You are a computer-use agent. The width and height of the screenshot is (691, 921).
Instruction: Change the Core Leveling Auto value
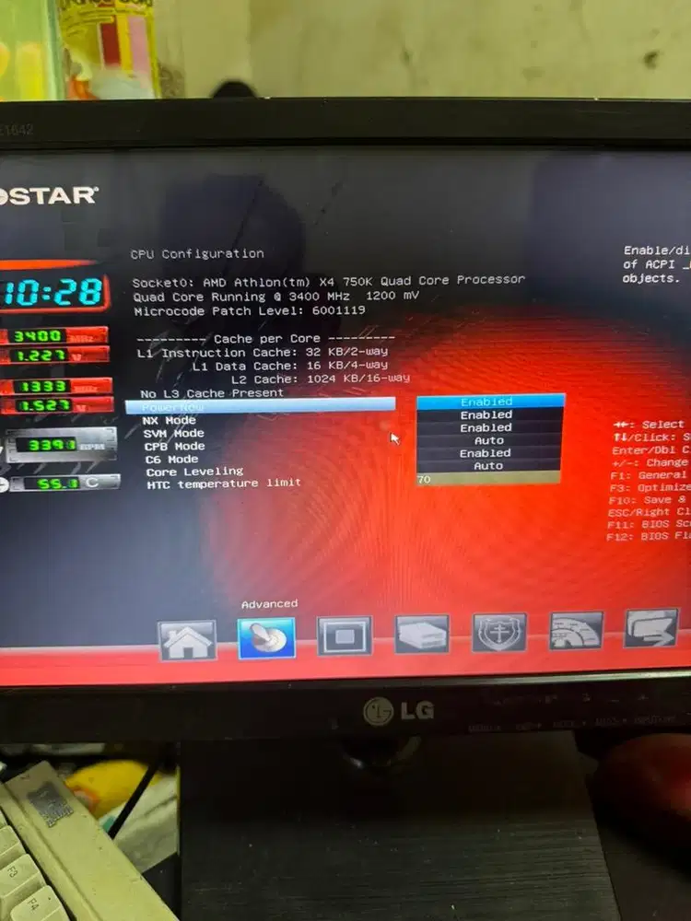coord(488,466)
